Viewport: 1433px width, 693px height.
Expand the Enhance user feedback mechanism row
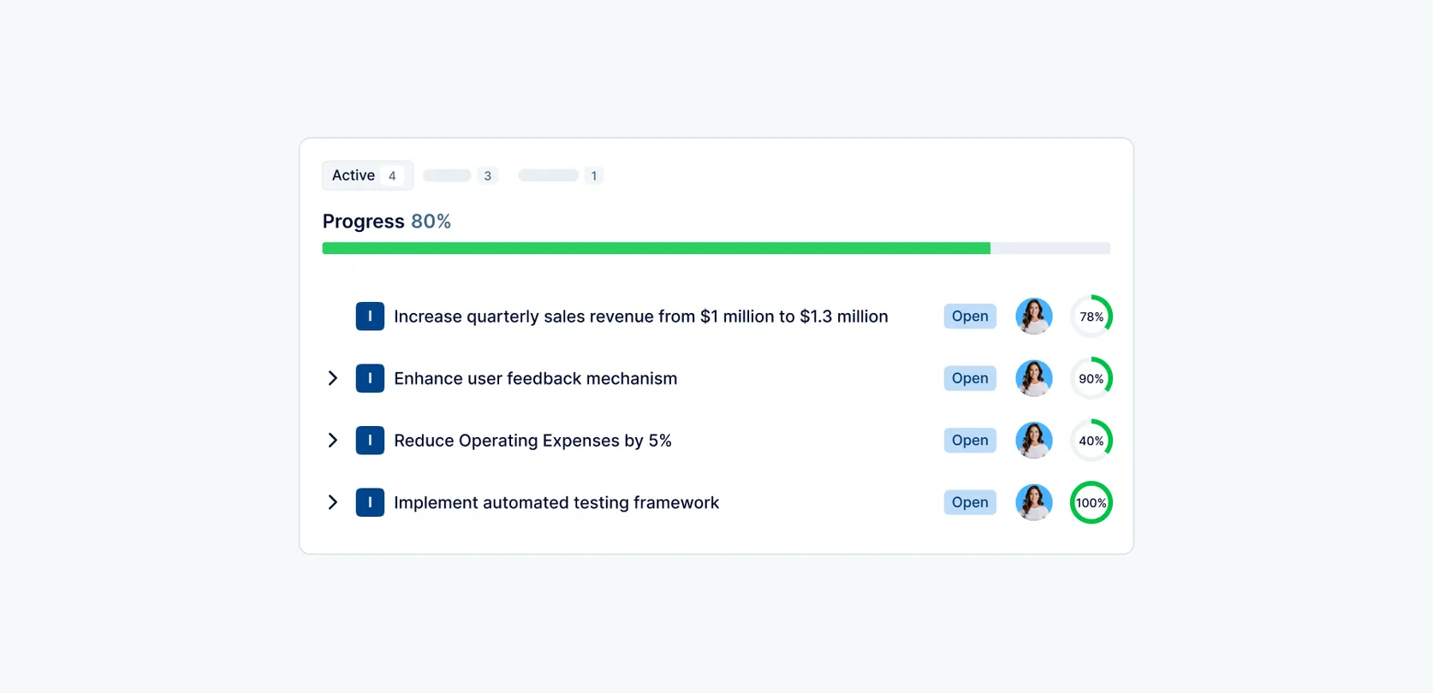333,378
